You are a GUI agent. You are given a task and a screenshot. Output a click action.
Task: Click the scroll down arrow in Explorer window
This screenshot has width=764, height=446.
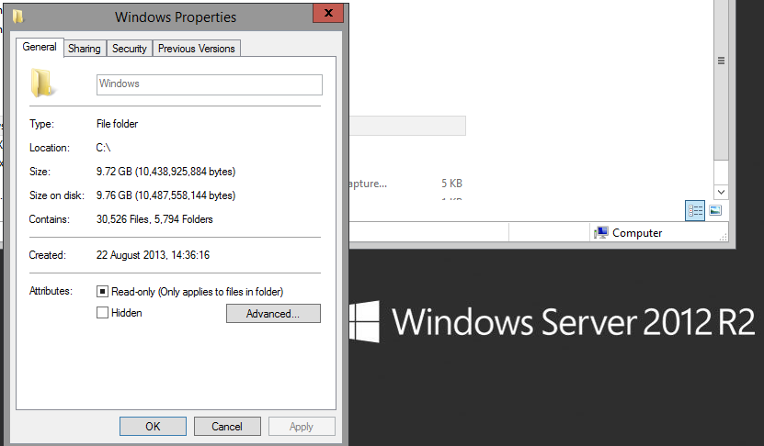tap(721, 192)
